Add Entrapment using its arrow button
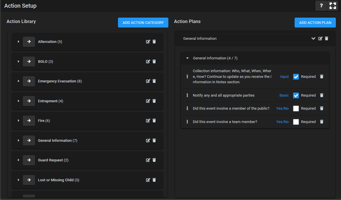The height and width of the screenshot is (200, 341). [29, 101]
